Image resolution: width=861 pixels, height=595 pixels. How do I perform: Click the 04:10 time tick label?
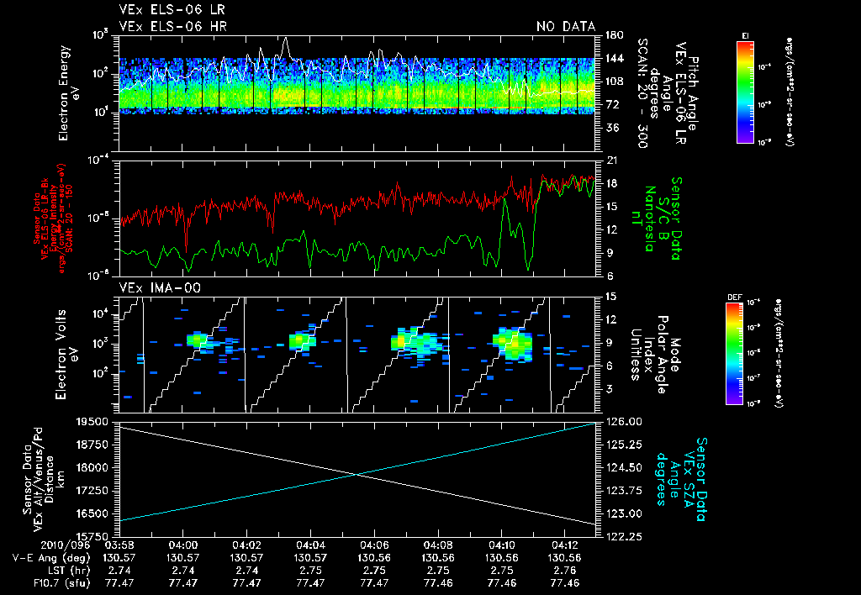click(x=502, y=545)
